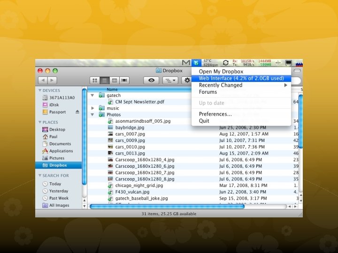Open the Arrange dropdown in toolbar
338x253 pixels.
click(x=170, y=81)
